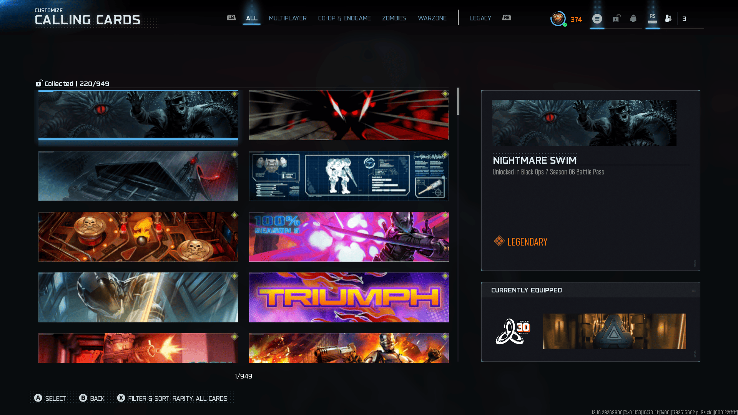738x415 pixels.
Task: Select the red robot gunfire calling card
Action: coord(138,348)
